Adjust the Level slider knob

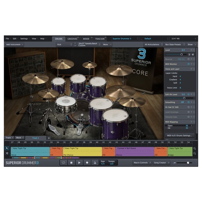(181, 55)
